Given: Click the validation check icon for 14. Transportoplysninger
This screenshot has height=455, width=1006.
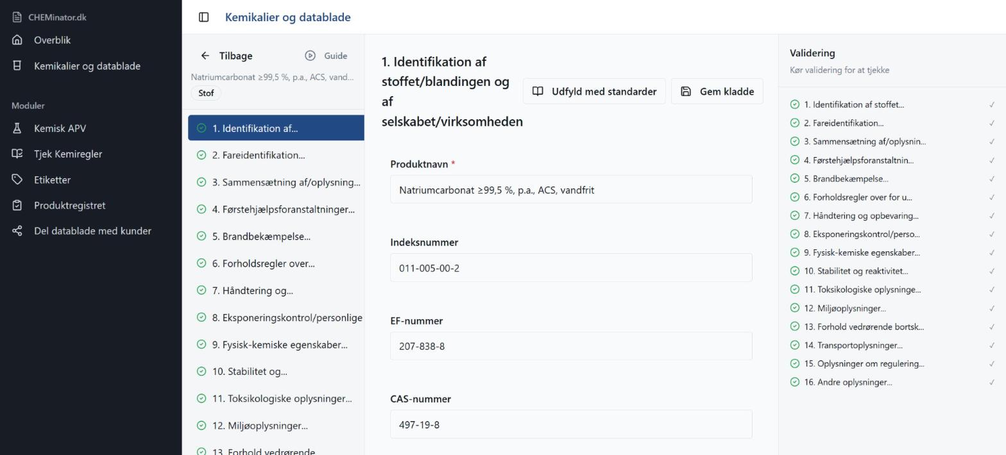Looking at the screenshot, I should tap(795, 345).
